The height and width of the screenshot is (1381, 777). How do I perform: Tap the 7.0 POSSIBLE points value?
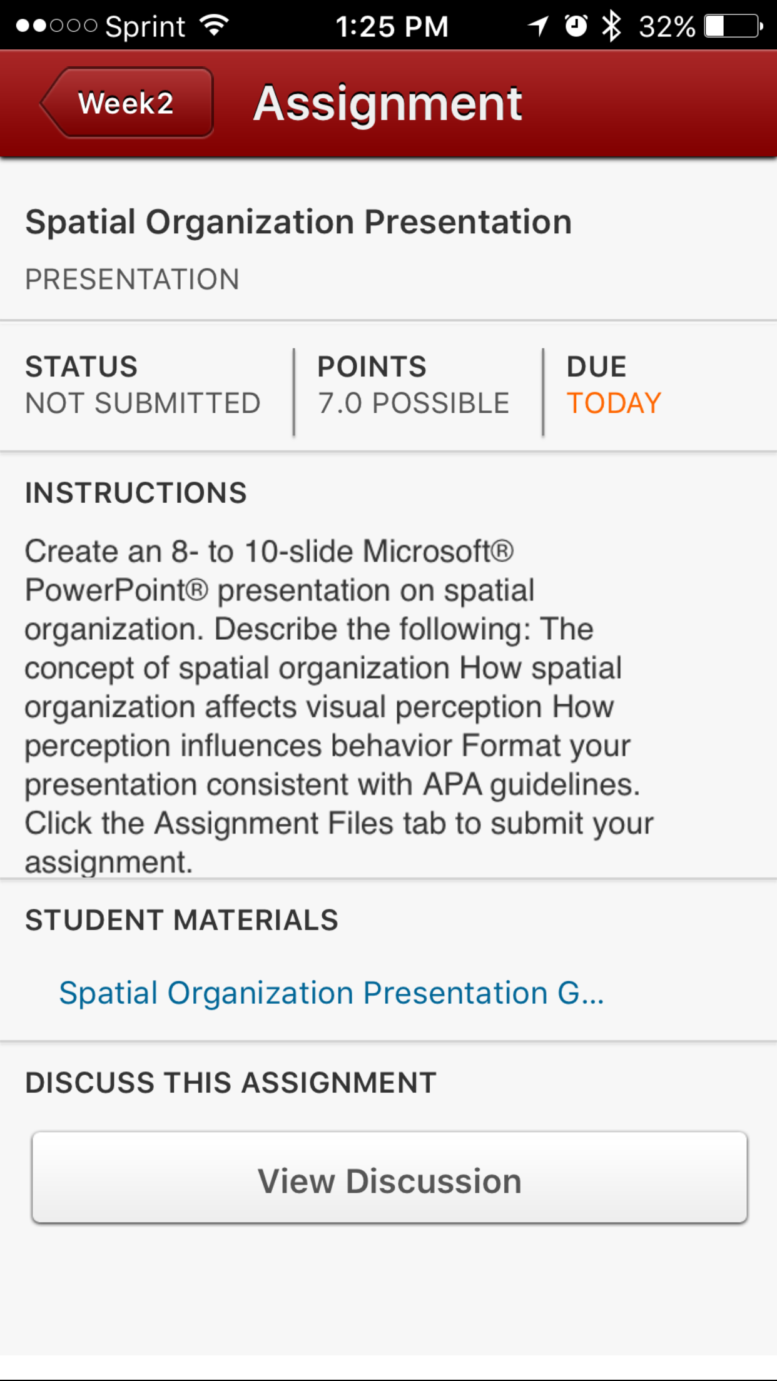[x=414, y=403]
